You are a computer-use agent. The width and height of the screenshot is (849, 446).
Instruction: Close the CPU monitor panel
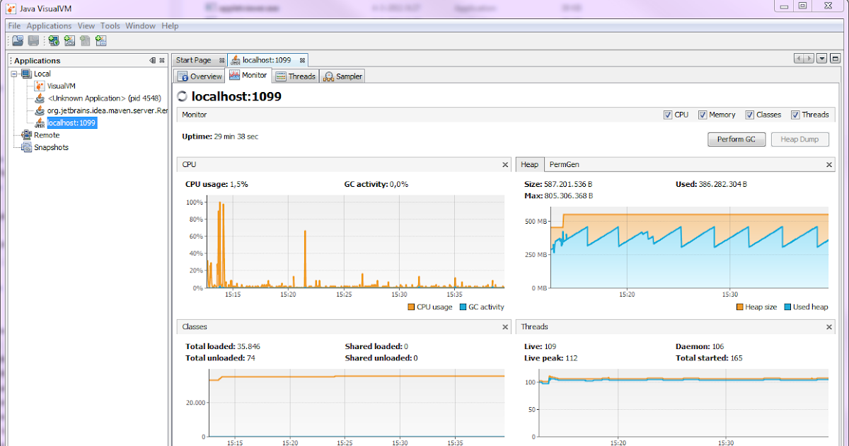point(505,164)
